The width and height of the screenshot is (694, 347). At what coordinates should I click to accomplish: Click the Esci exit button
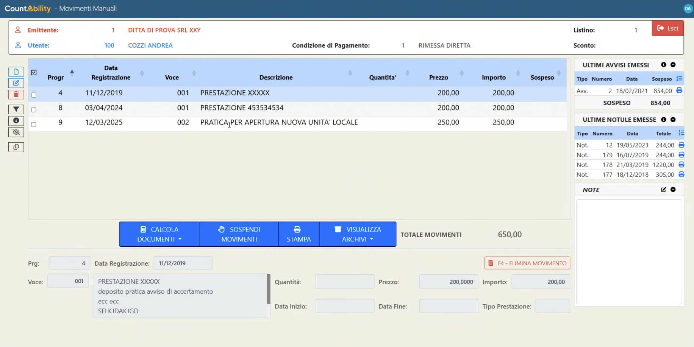point(667,28)
